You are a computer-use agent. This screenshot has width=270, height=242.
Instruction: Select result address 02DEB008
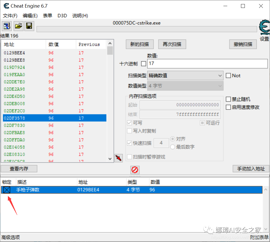(14, 104)
